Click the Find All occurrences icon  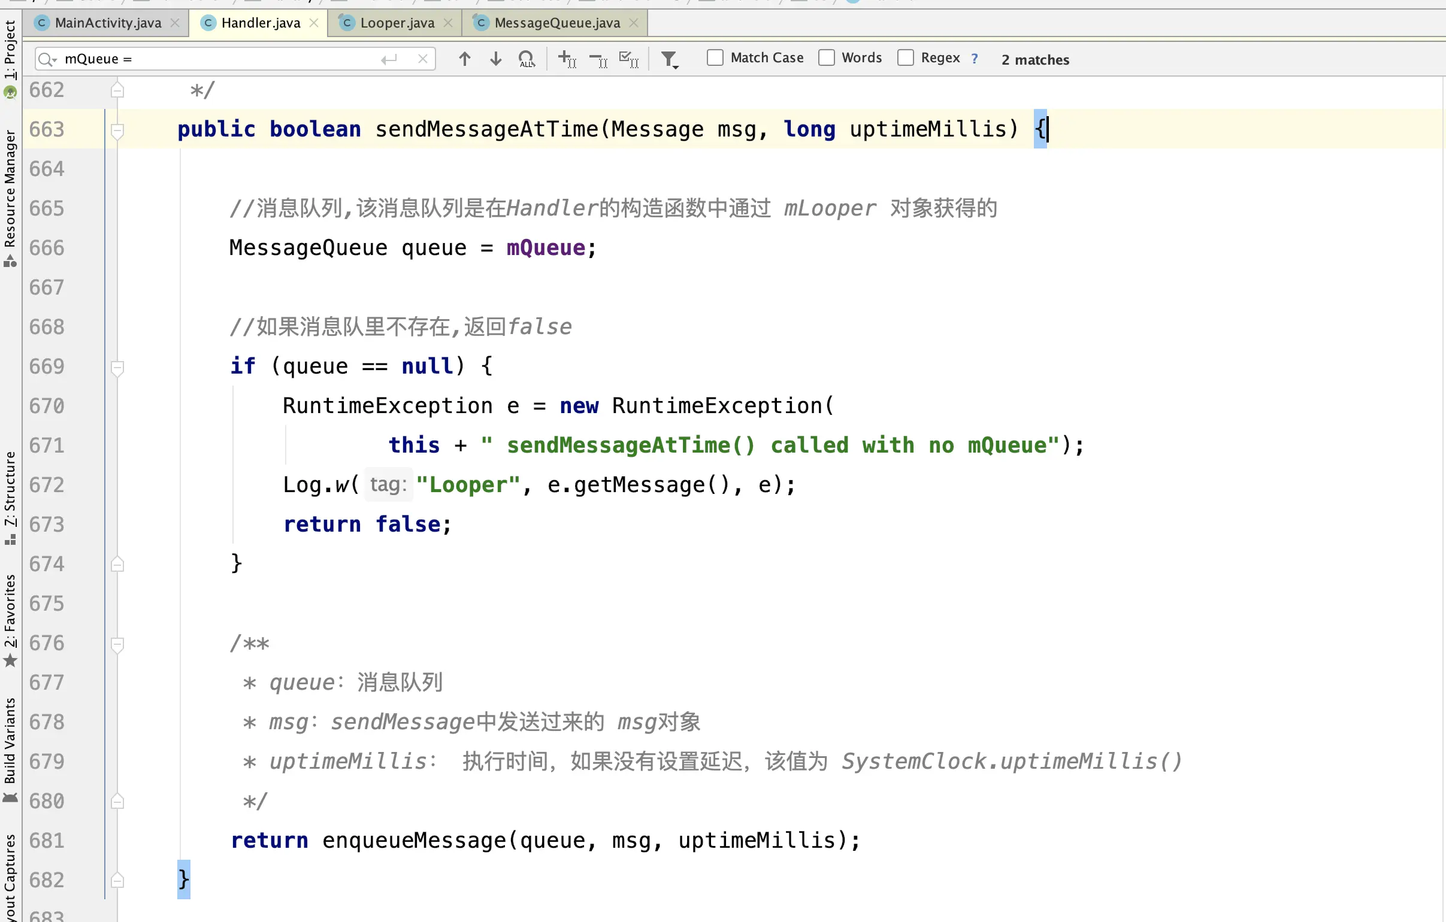point(526,59)
